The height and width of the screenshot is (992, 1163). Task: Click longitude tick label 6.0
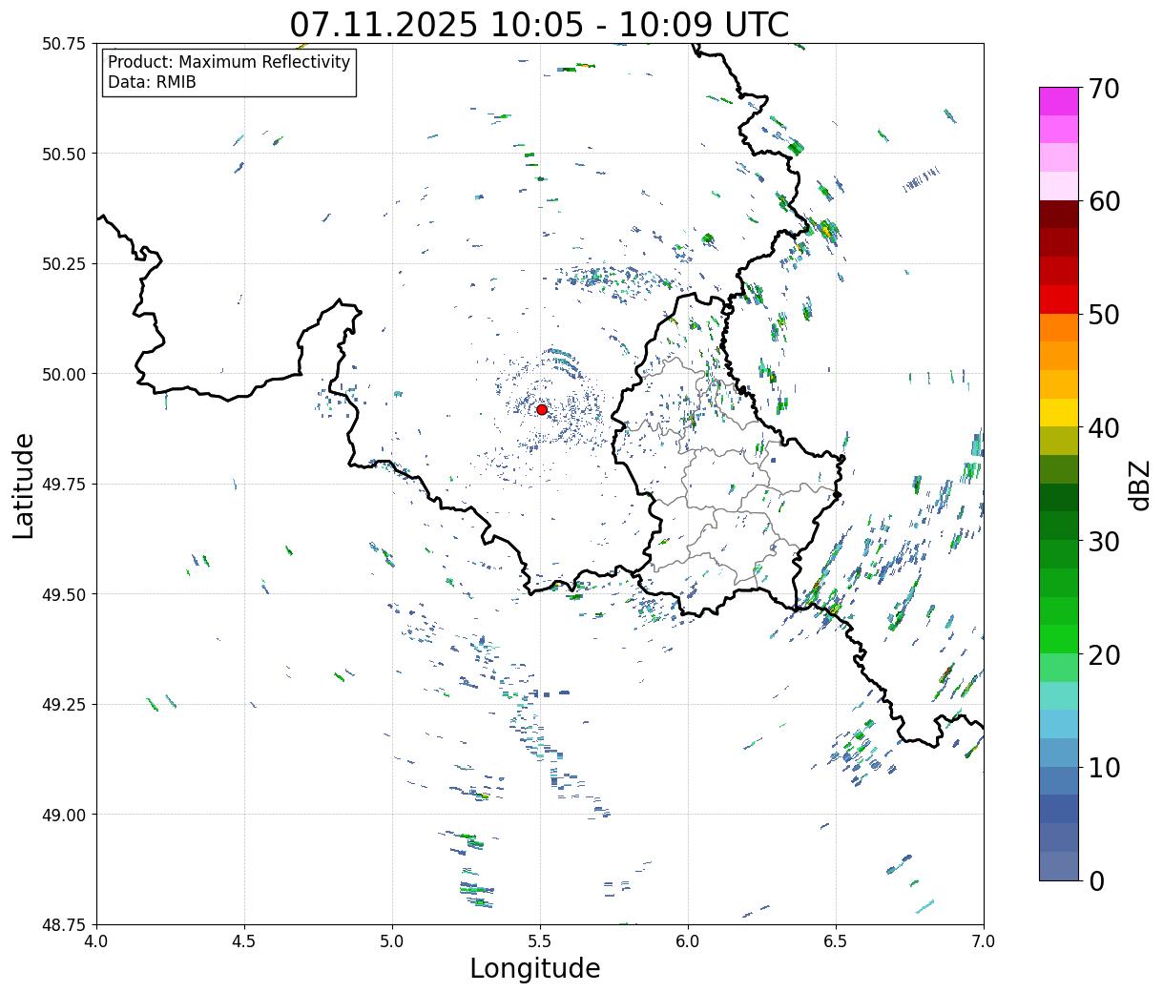[x=688, y=941]
